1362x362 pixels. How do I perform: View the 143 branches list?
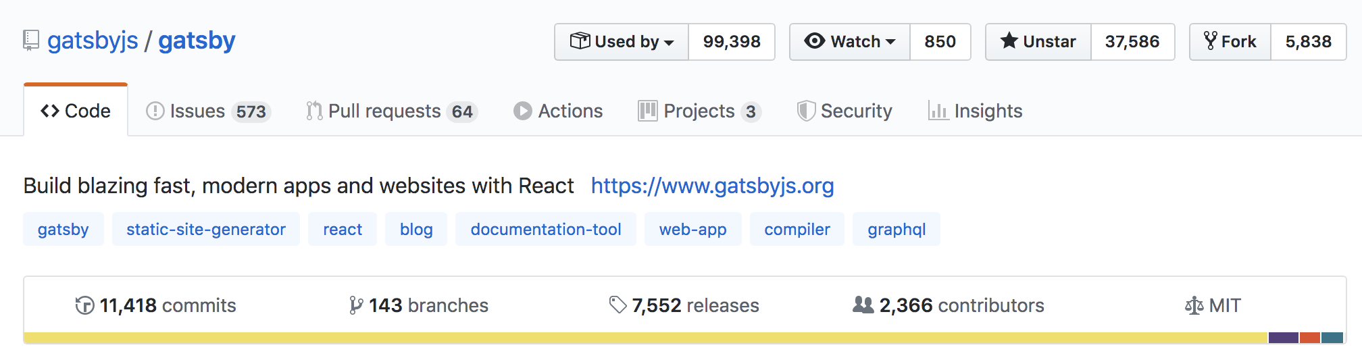pos(418,305)
